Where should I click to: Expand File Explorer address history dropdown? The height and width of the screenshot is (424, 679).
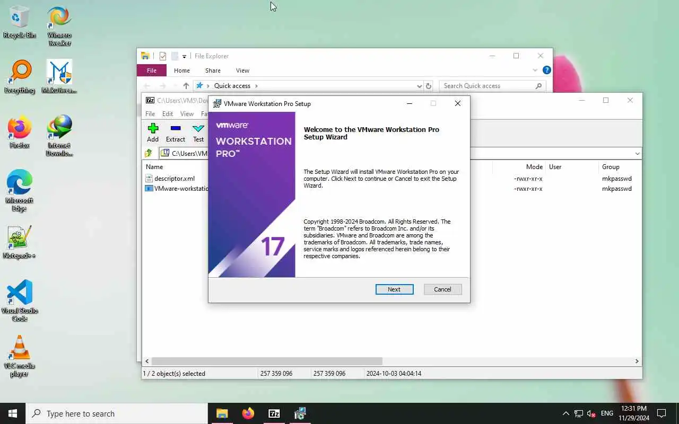pyautogui.click(x=419, y=86)
